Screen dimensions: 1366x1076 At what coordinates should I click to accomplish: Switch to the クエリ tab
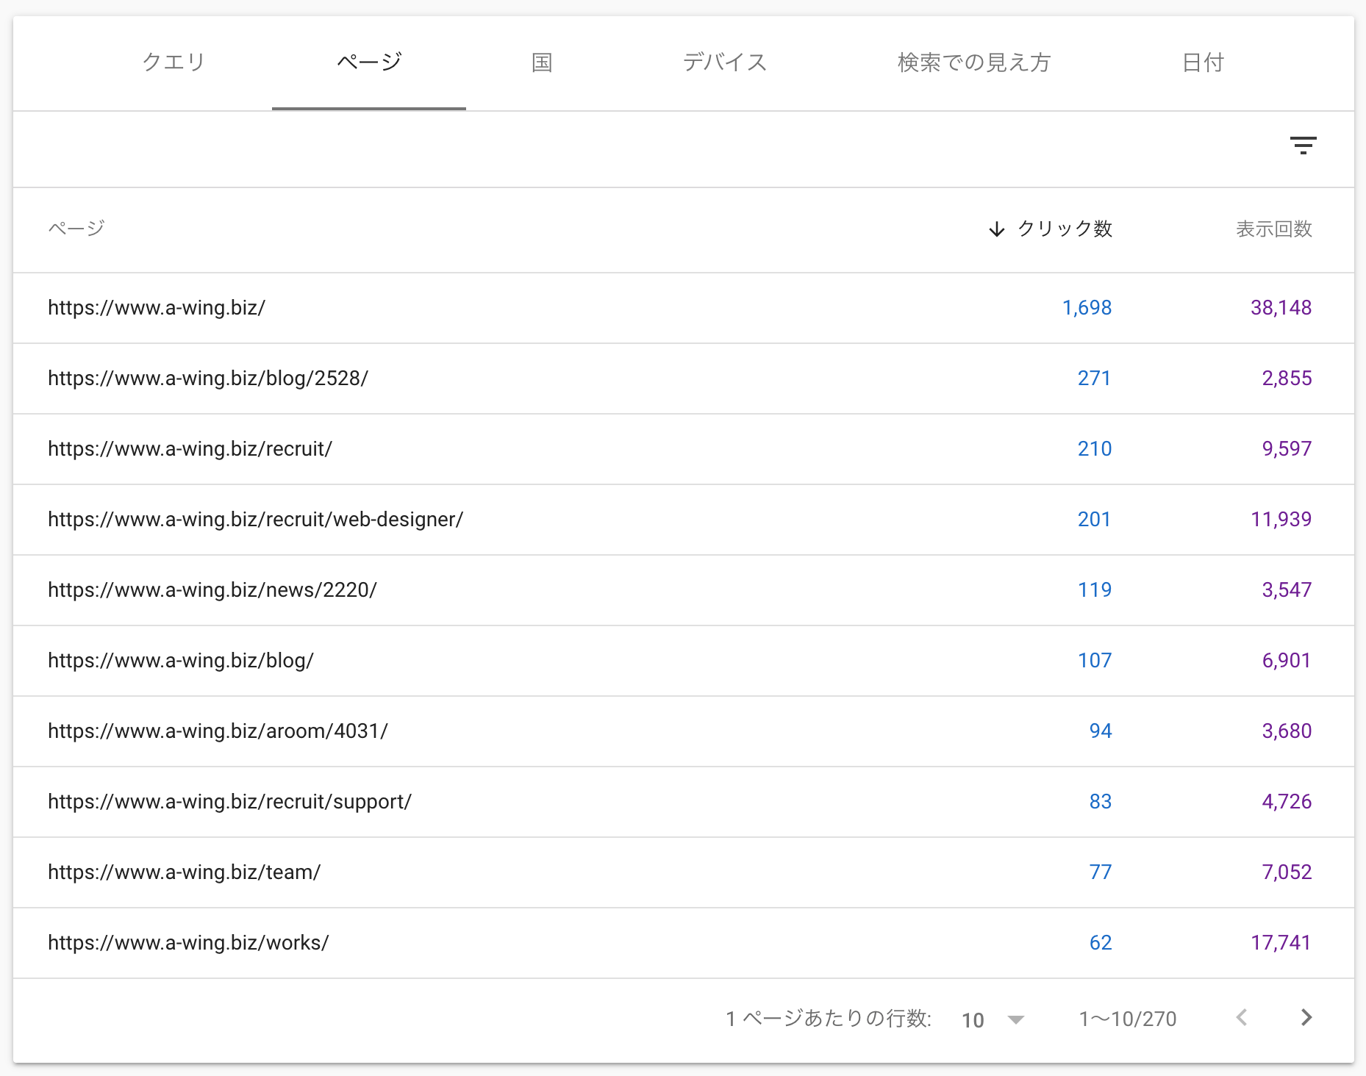[174, 62]
